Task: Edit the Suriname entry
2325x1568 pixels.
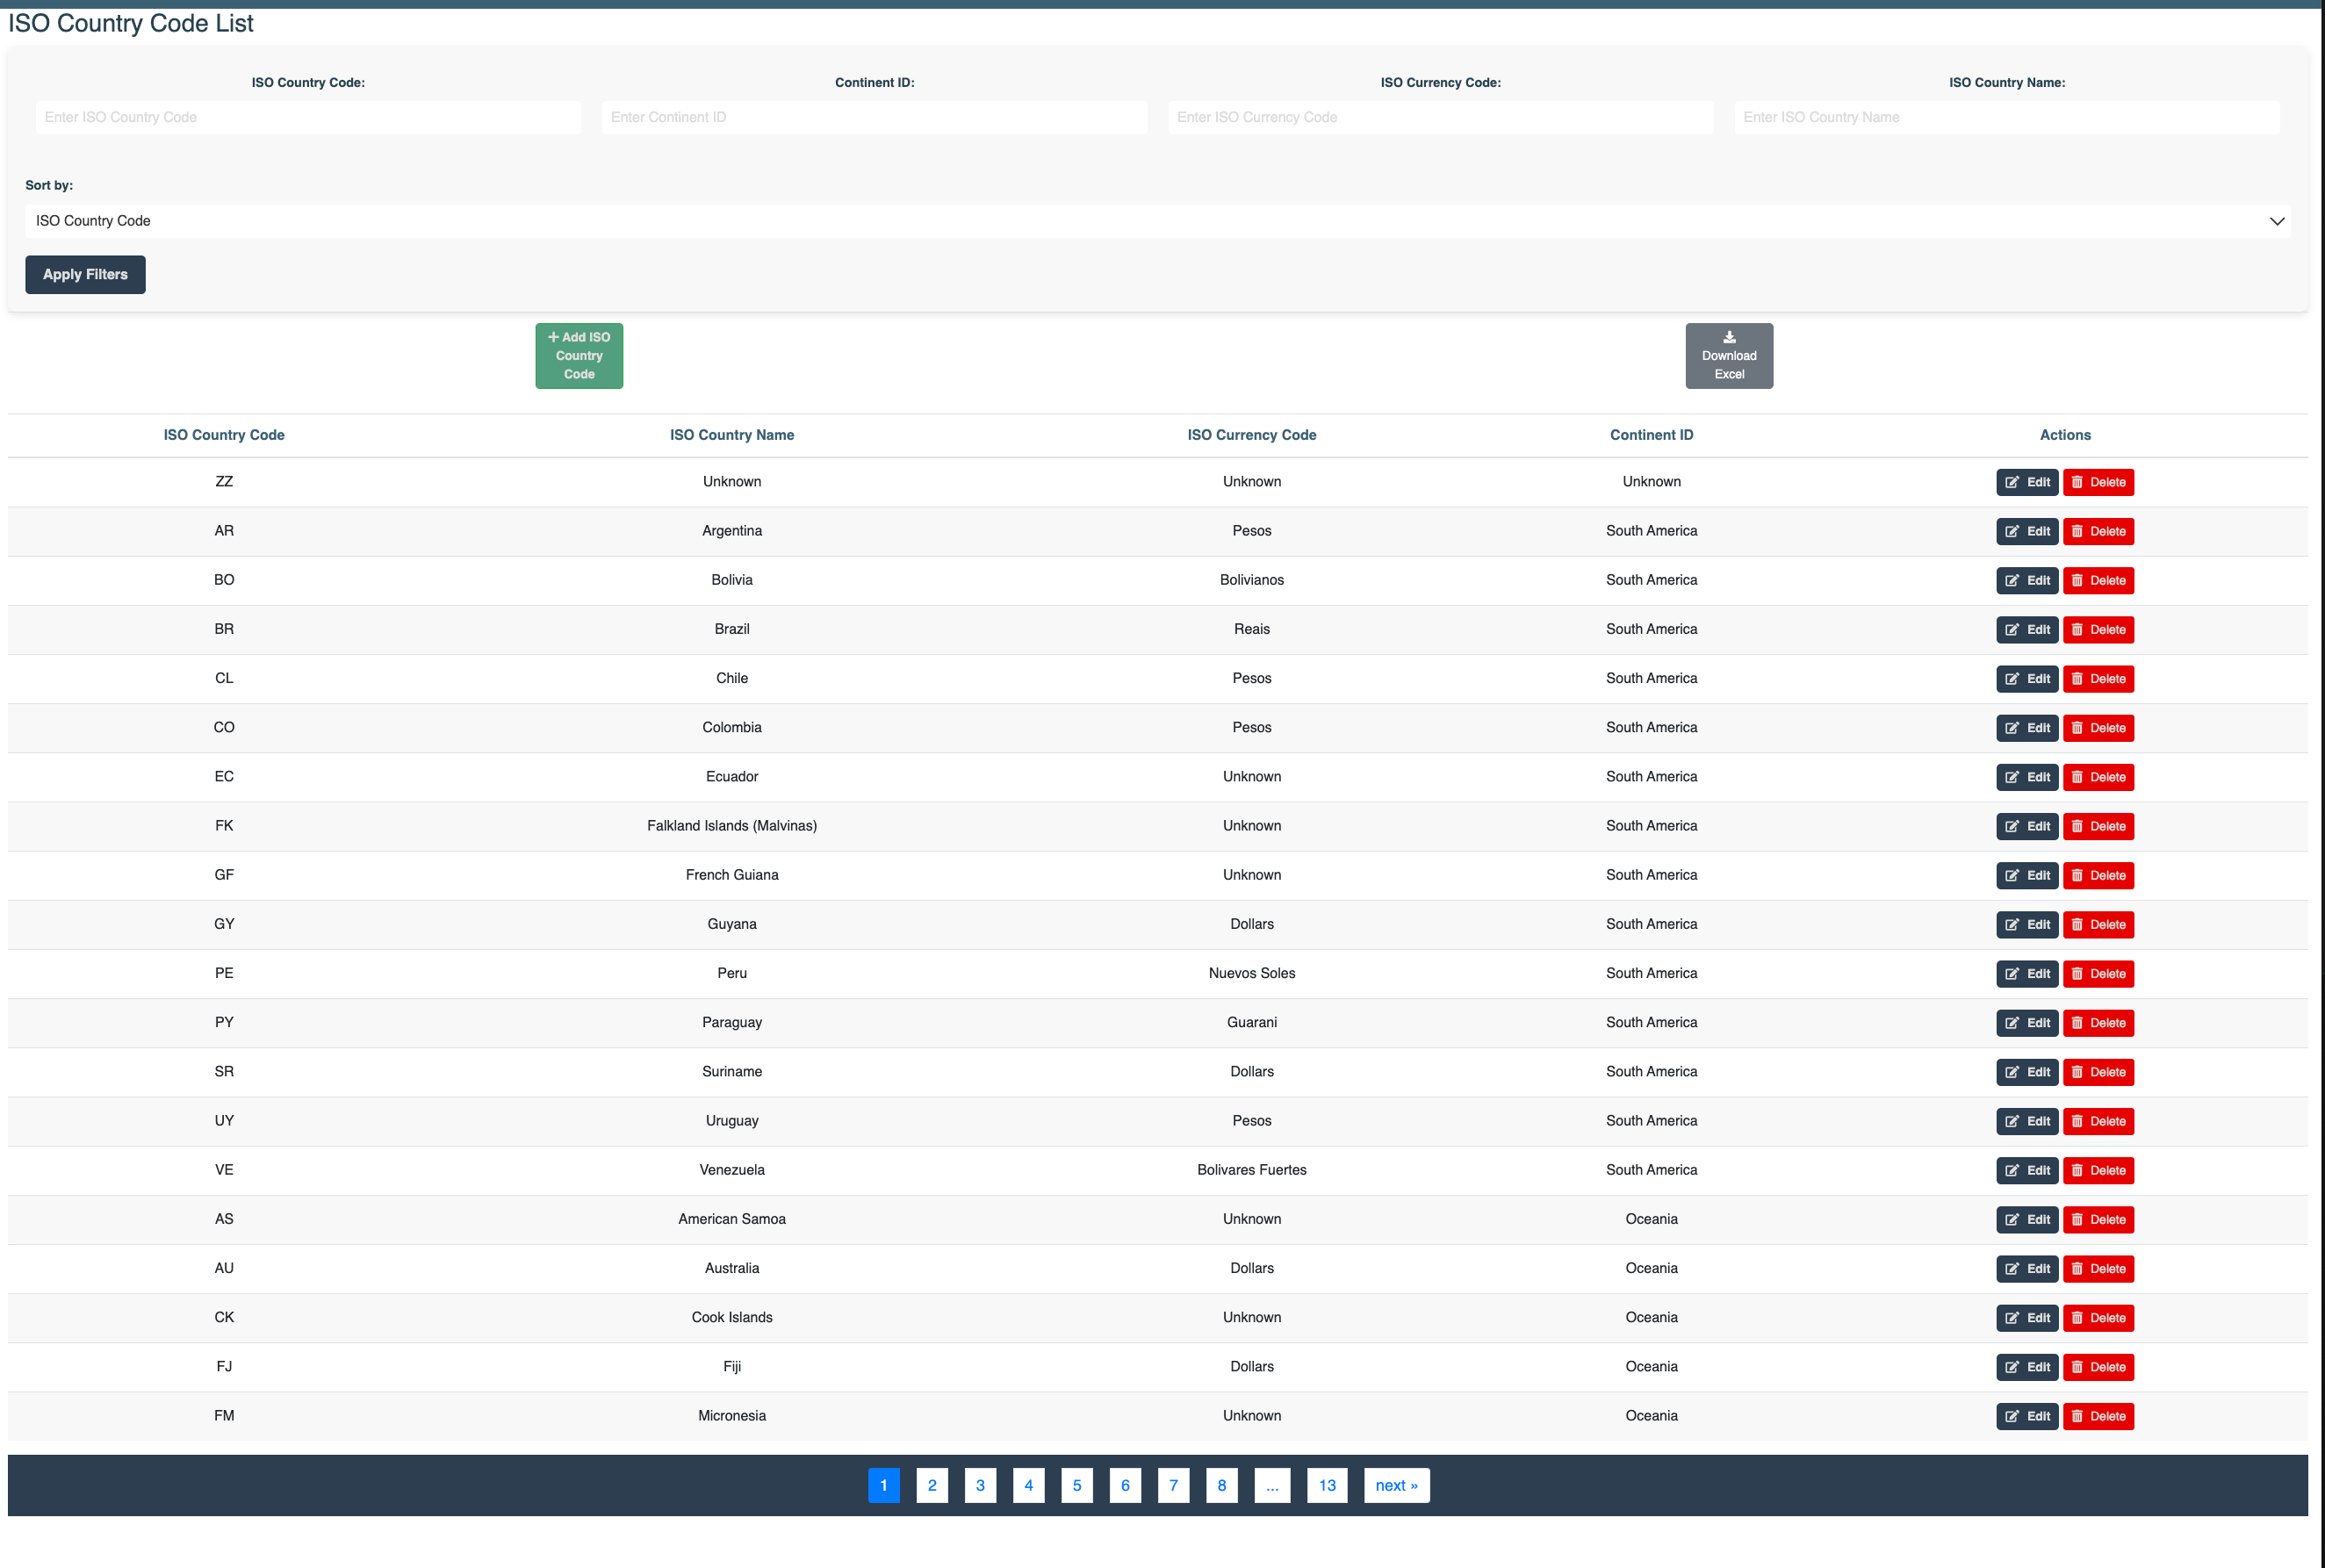Action: click(x=2027, y=1072)
